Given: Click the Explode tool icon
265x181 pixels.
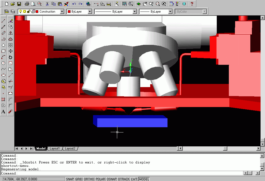Looking at the screenshot, I should click(10, 112).
